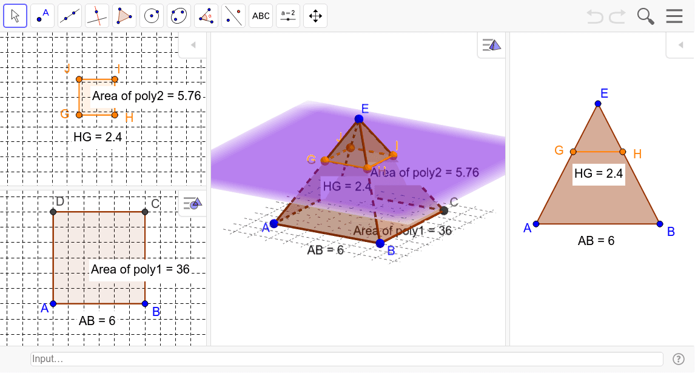695x373 pixels.
Task: Choose the Line through two points tool
Action: tap(70, 16)
